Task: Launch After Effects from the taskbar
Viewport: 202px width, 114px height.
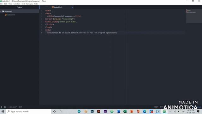Action: (105, 111)
